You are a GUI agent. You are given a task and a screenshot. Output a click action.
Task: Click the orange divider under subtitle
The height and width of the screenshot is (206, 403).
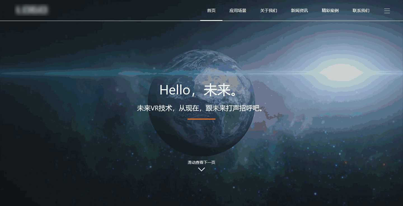(x=201, y=119)
